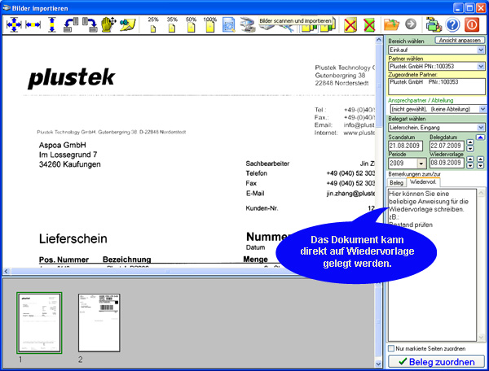Fit the page to window height
Image resolution: width=489 pixels, height=371 pixels.
coord(52,24)
